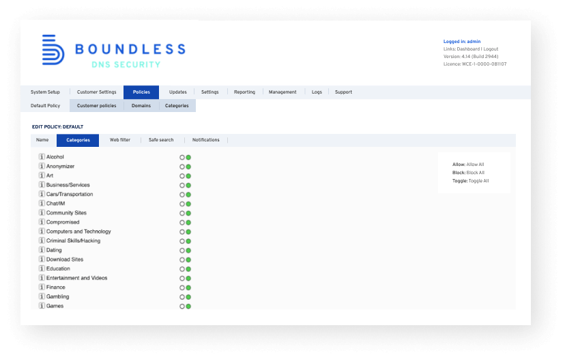The height and width of the screenshot is (360, 565).
Task: Show info for the Gambling category
Action: pos(42,296)
